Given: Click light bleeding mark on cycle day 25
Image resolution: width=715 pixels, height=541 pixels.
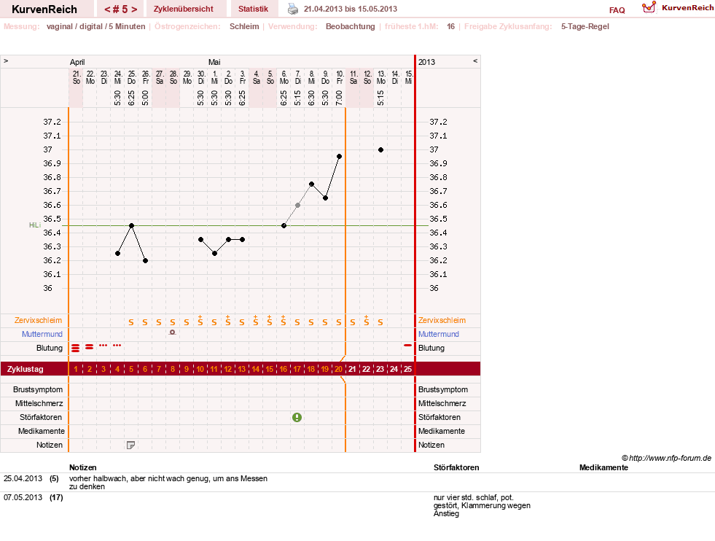Looking at the screenshot, I should pyautogui.click(x=407, y=346).
